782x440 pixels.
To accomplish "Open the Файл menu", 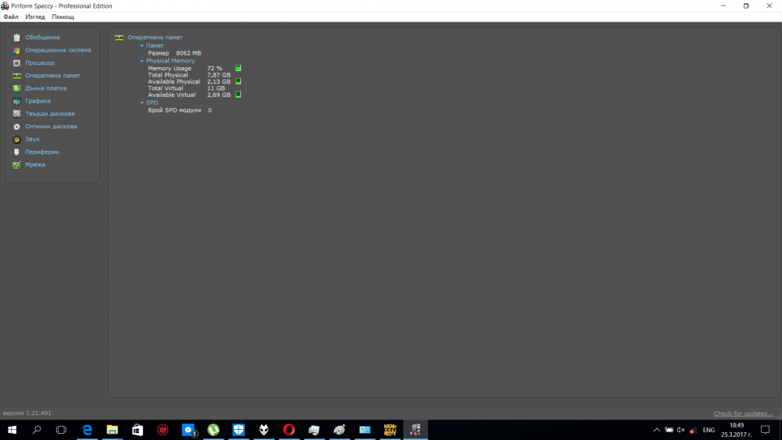I will tap(11, 17).
